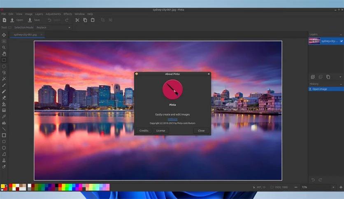Click Credits in About Pinta dialog
Image resolution: width=344 pixels, height=199 pixels.
[x=144, y=131]
